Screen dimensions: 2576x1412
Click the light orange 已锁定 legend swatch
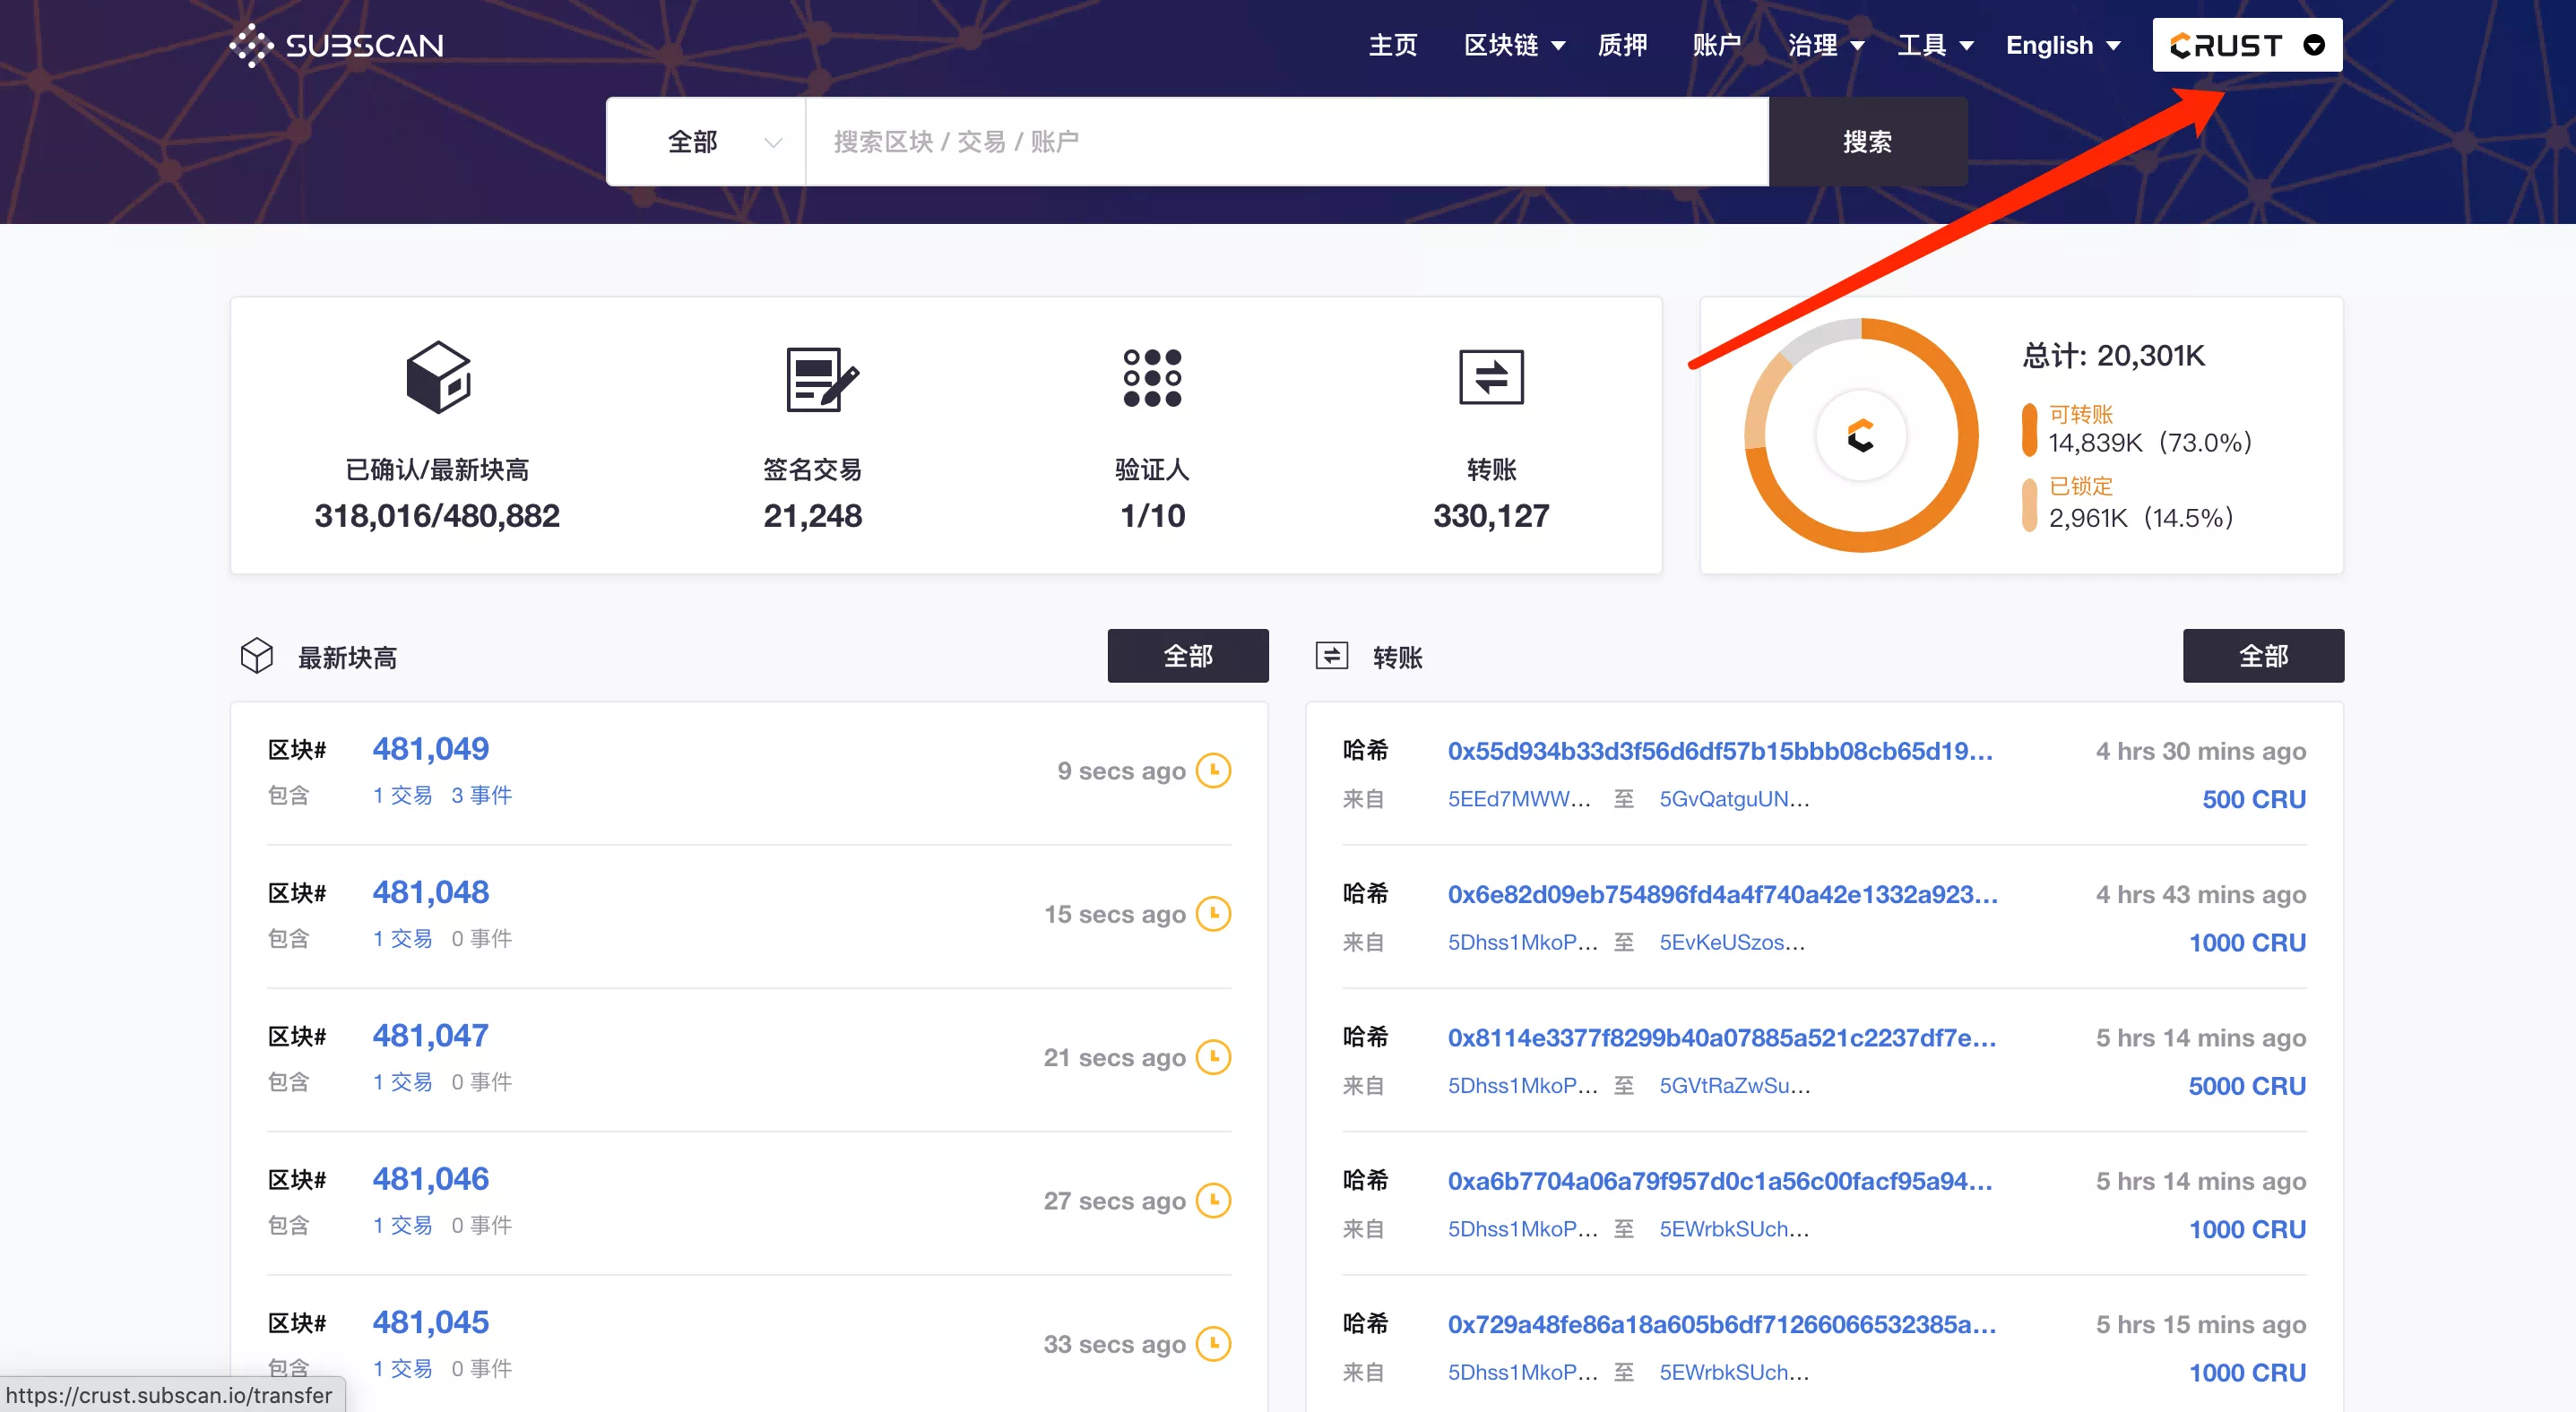click(2029, 504)
